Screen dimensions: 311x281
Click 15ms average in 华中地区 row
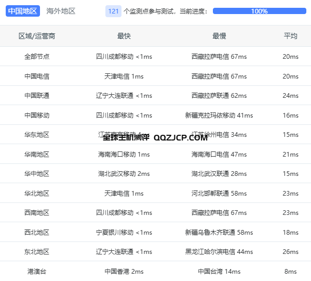click(x=290, y=174)
